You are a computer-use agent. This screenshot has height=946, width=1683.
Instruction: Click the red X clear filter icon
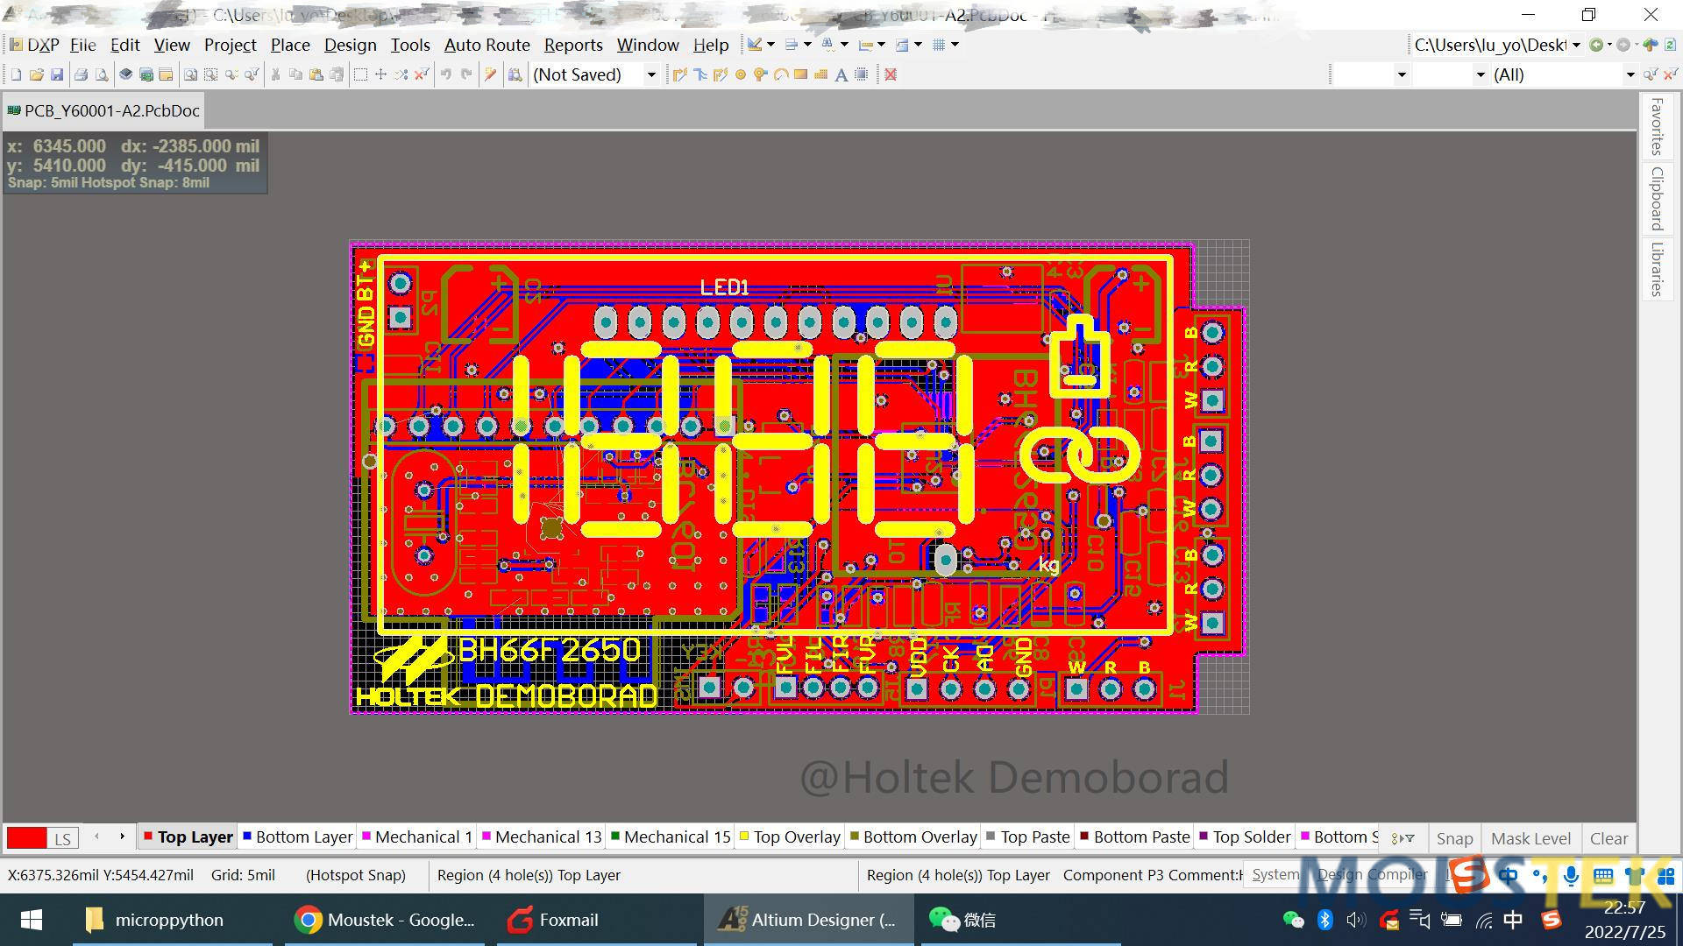(x=891, y=74)
